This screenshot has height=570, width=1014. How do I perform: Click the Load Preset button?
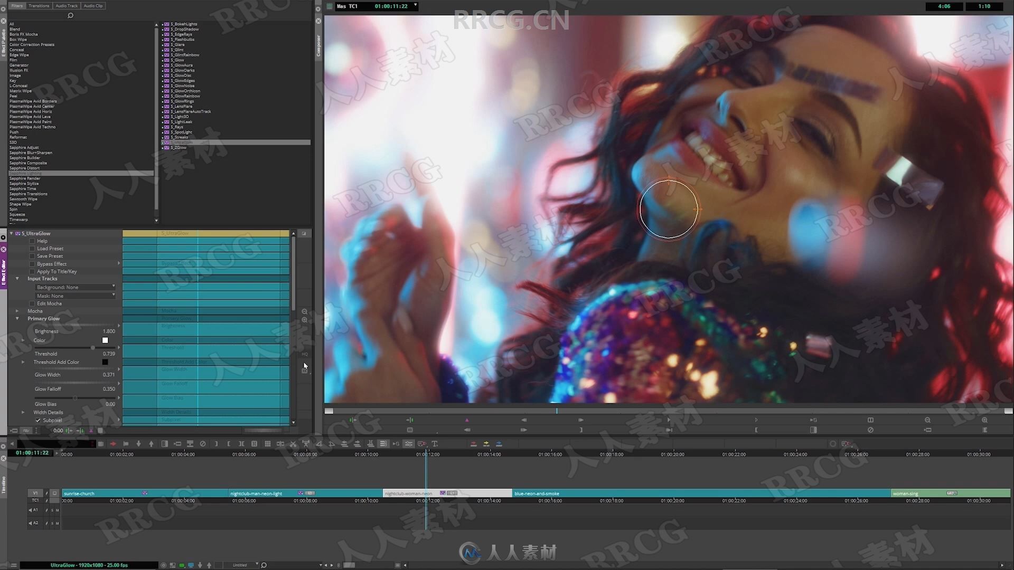(50, 249)
